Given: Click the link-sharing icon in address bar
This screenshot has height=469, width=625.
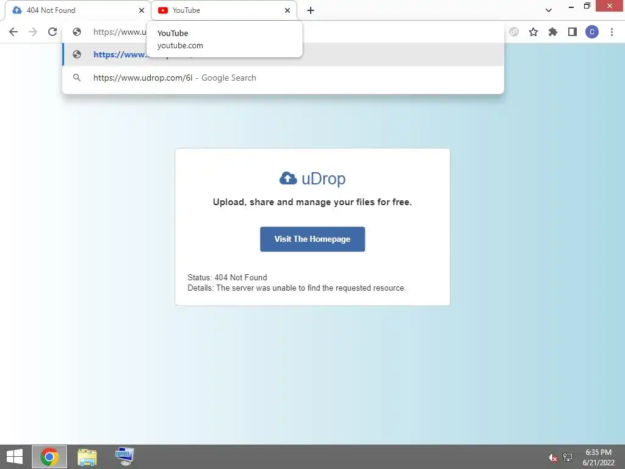Looking at the screenshot, I should point(514,32).
